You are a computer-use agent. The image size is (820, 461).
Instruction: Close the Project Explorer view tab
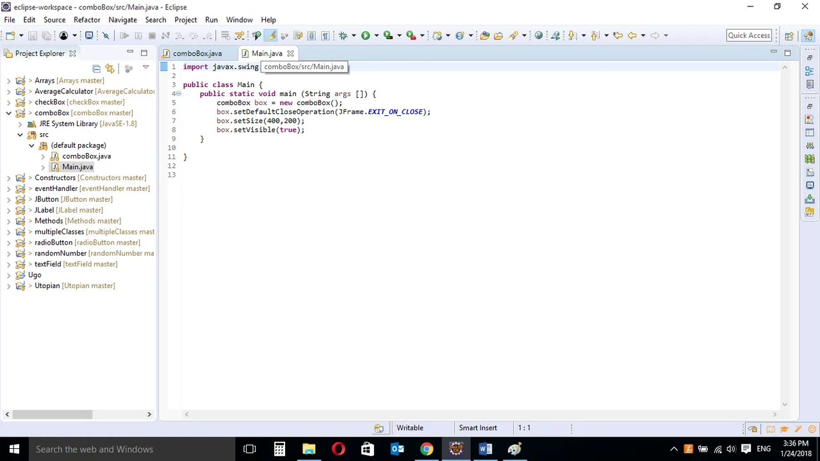(x=72, y=53)
